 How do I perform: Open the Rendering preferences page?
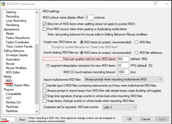(x=12, y=25)
